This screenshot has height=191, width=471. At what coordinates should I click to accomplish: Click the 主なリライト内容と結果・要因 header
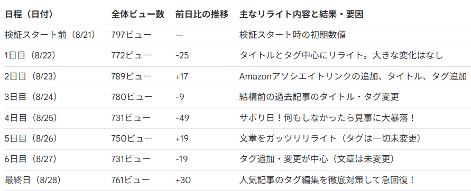[301, 14]
